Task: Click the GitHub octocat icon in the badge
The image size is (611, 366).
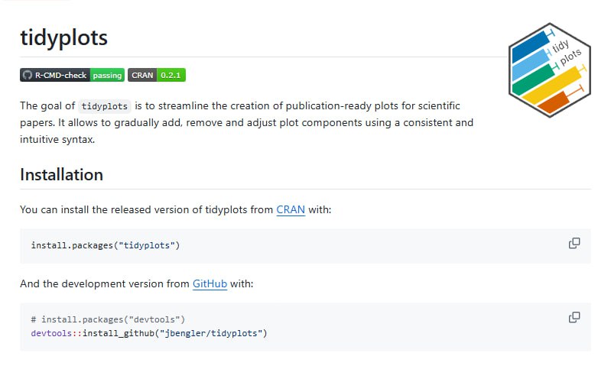Action: tap(28, 75)
